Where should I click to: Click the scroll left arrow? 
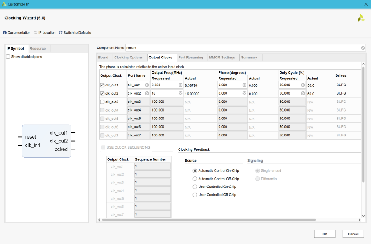coord(99,220)
